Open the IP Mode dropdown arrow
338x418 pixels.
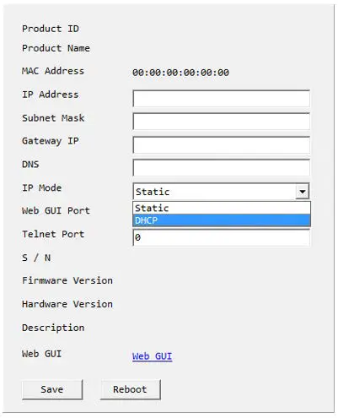click(303, 192)
